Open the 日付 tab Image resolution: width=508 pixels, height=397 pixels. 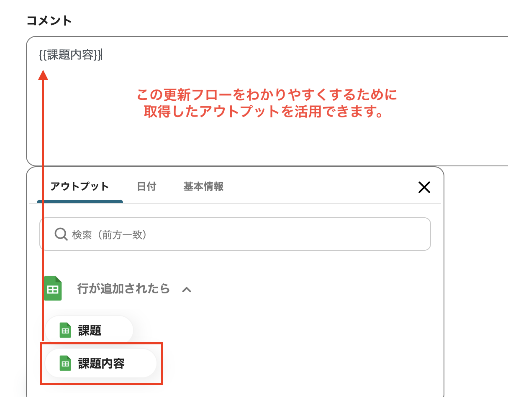tap(146, 186)
